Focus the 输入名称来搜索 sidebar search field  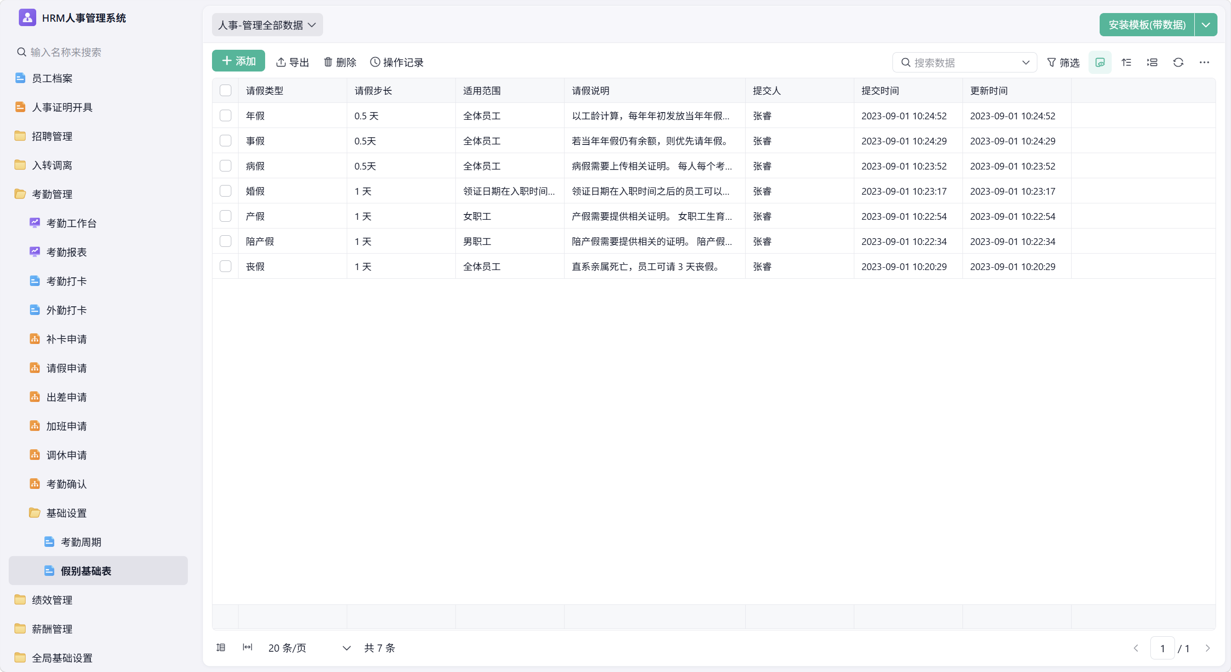[99, 52]
